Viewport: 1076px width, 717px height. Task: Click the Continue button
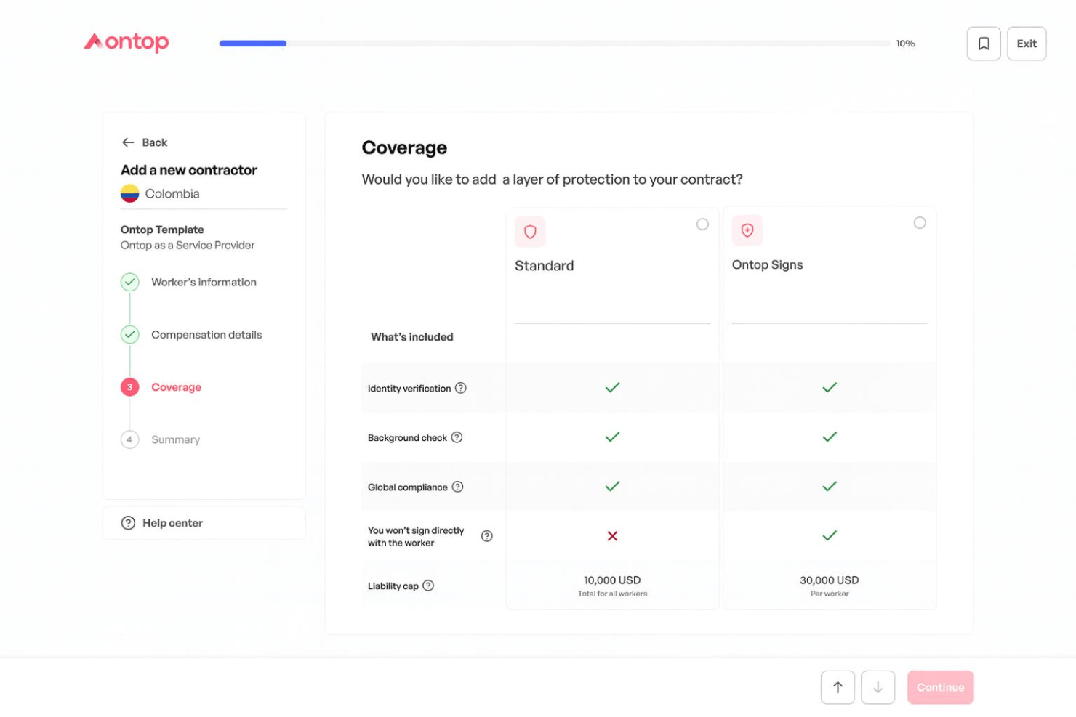[x=940, y=687]
